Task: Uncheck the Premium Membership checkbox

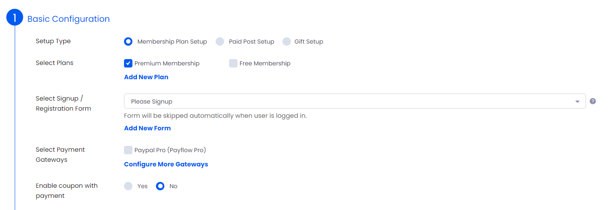Action: pyautogui.click(x=128, y=63)
